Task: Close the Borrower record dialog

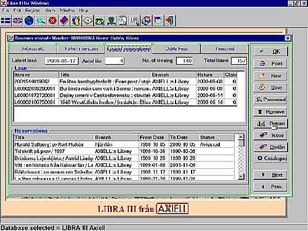Action: (288, 38)
